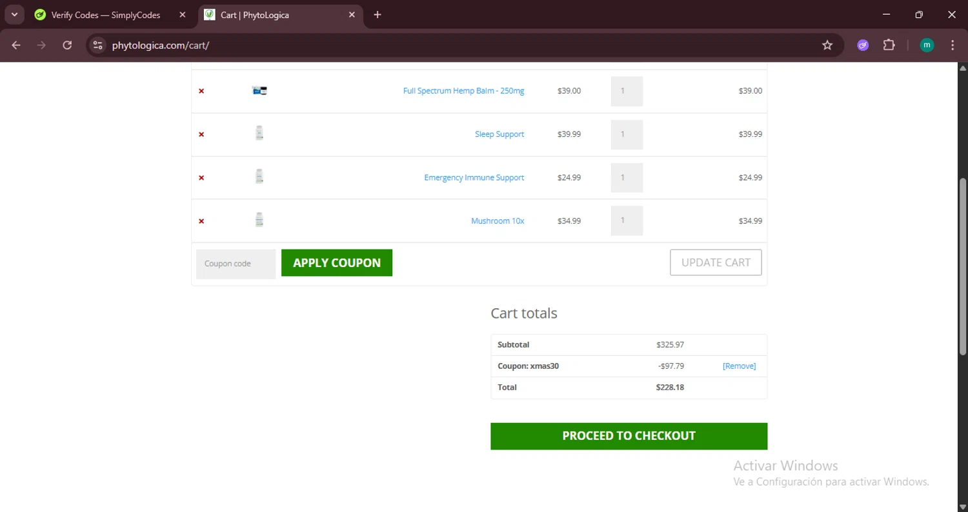View site information icon in address bar
Image resolution: width=968 pixels, height=512 pixels.
tap(98, 45)
